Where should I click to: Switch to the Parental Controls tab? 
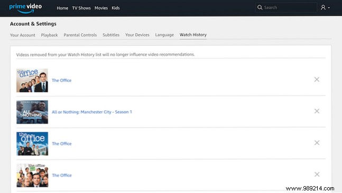pyautogui.click(x=80, y=35)
